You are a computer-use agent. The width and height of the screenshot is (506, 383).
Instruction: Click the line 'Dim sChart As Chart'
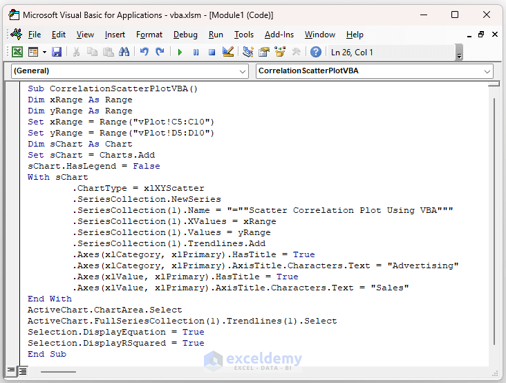(80, 144)
